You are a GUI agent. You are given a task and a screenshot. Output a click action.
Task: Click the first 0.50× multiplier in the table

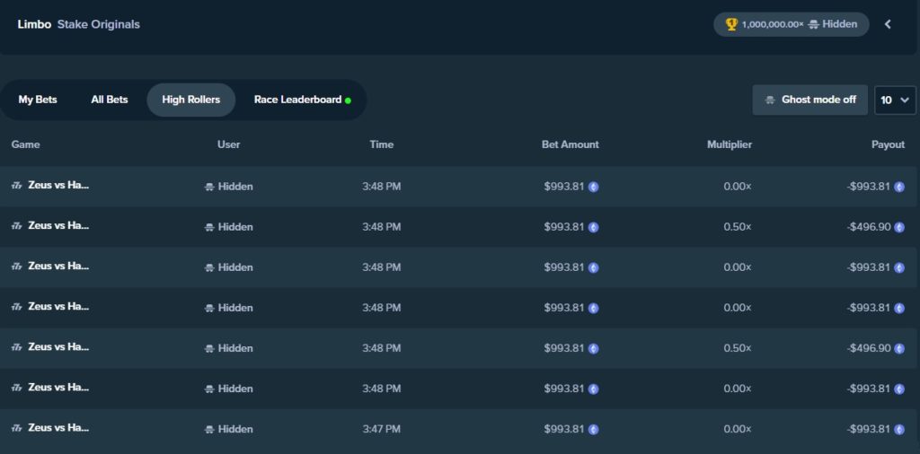[737, 227]
